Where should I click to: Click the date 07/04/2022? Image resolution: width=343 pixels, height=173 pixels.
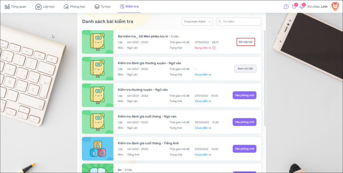click(201, 42)
